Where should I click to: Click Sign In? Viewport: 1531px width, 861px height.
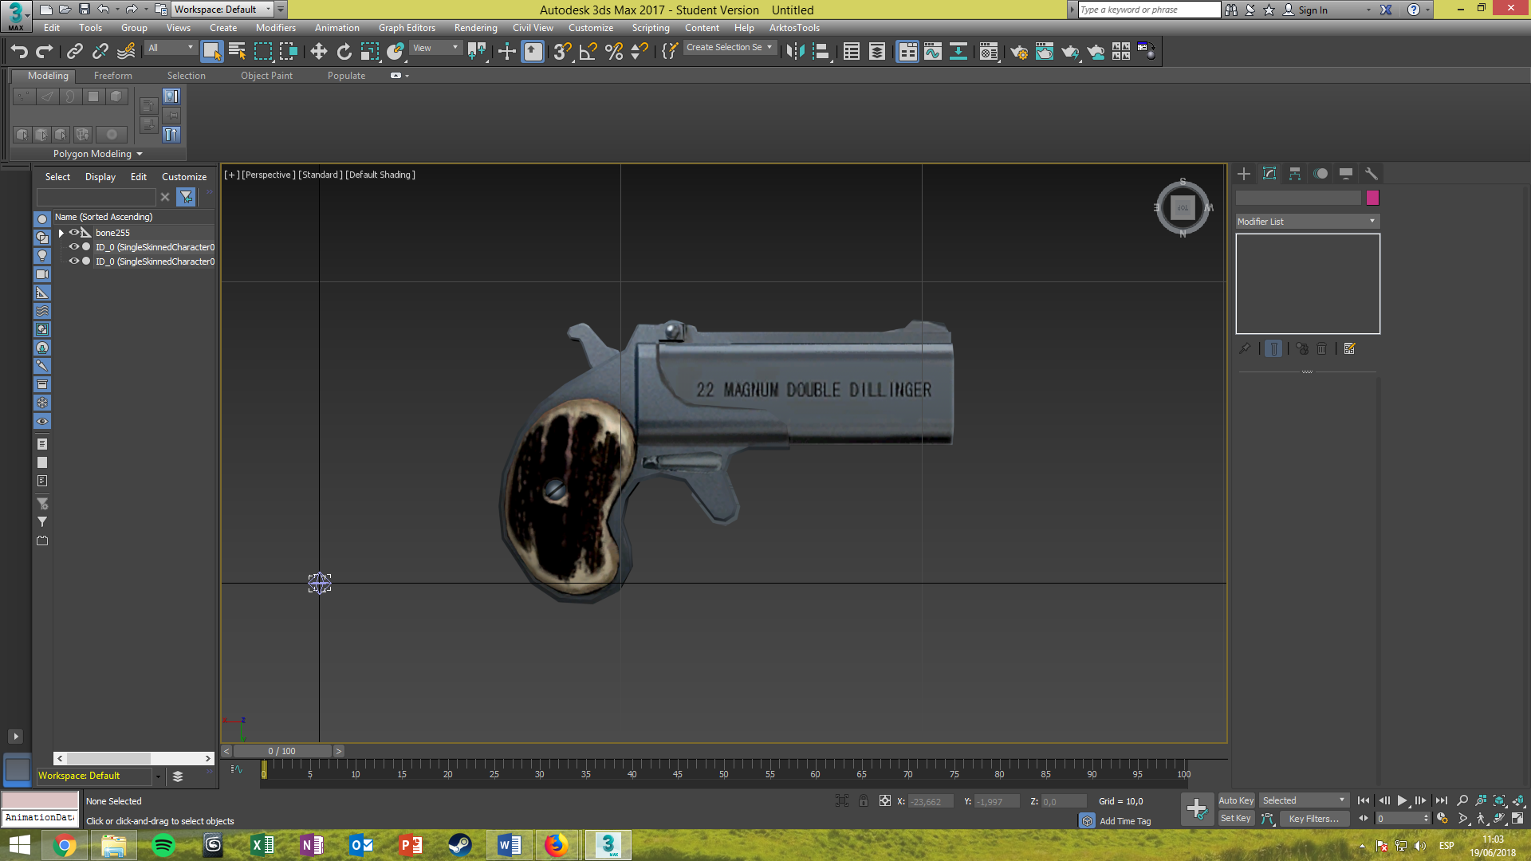coord(1313,10)
